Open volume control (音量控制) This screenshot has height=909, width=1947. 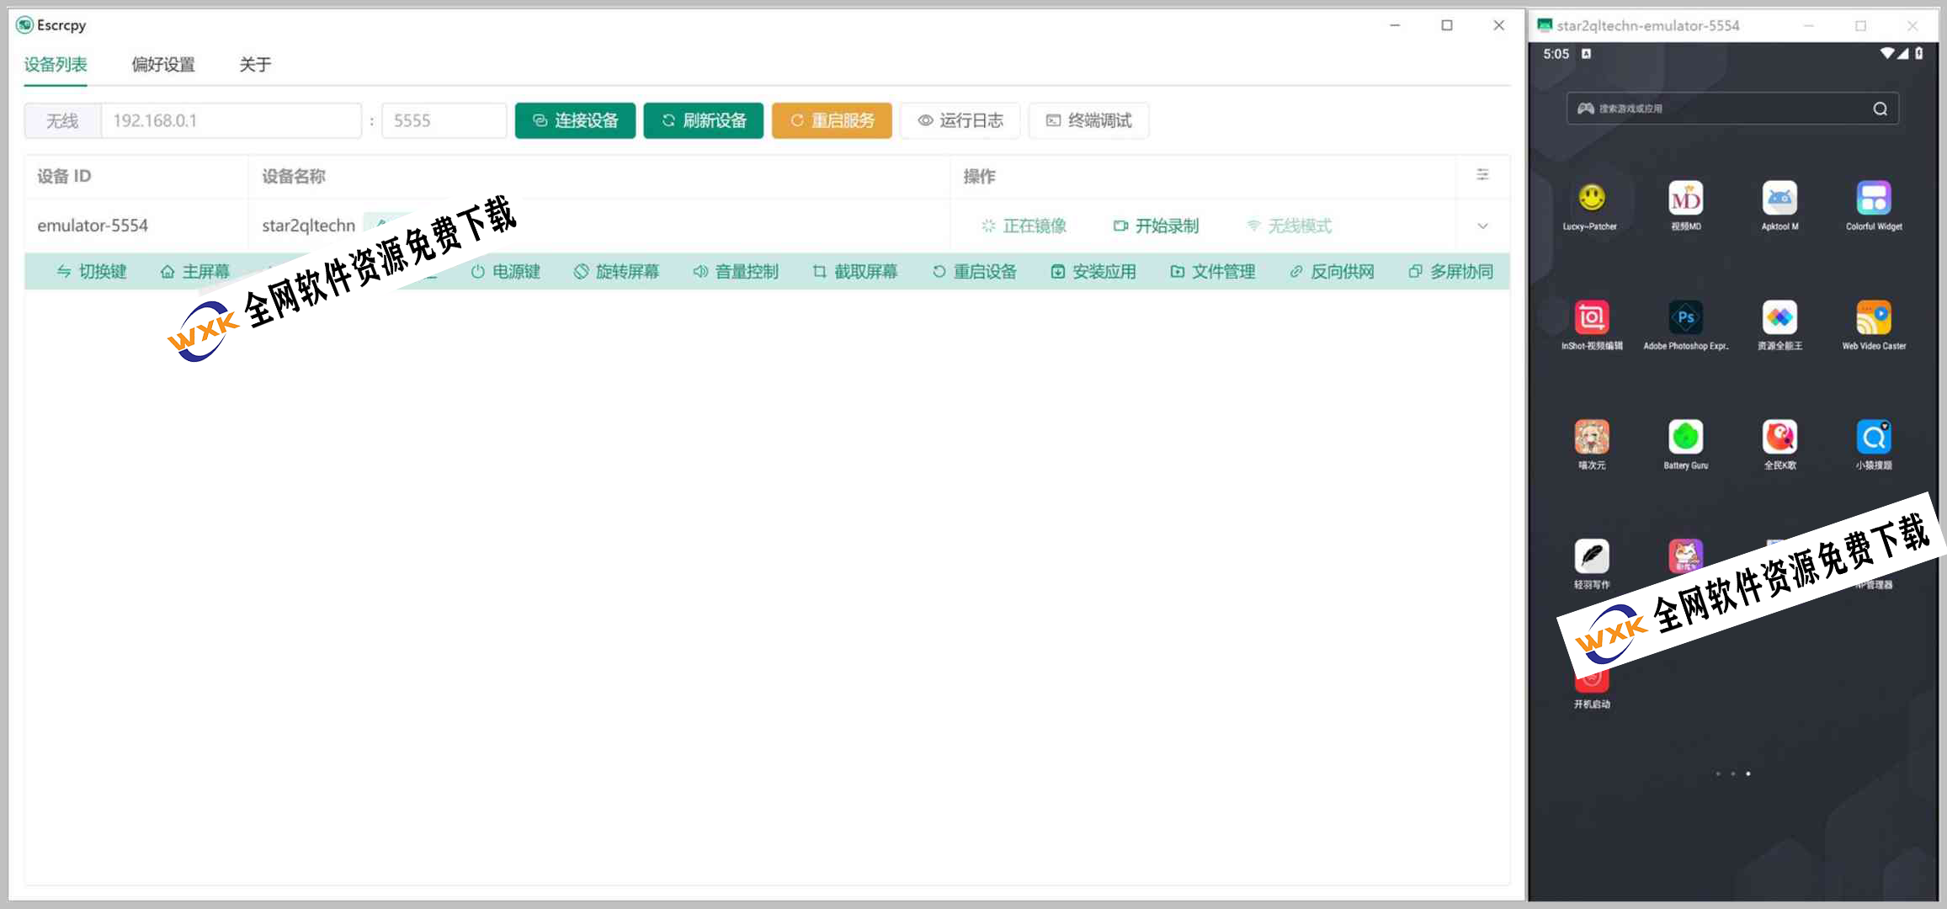[736, 272]
